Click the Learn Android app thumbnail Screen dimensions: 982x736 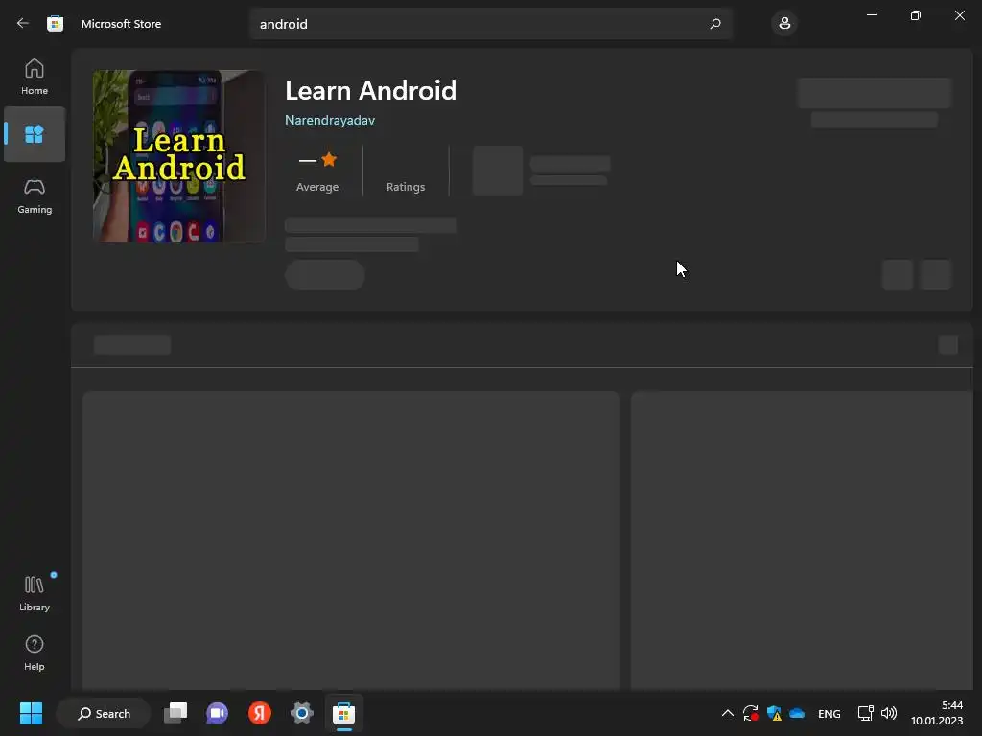[179, 156]
